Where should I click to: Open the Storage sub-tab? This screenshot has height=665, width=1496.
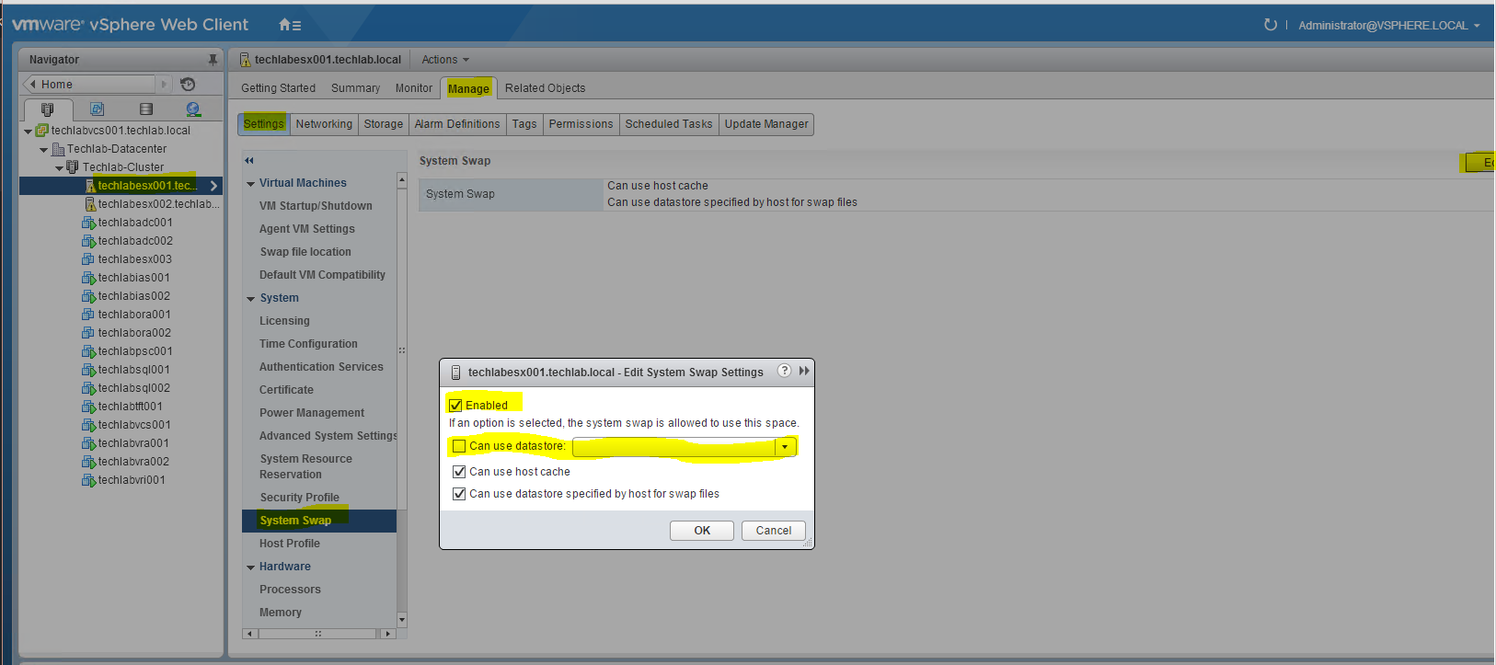coord(384,124)
